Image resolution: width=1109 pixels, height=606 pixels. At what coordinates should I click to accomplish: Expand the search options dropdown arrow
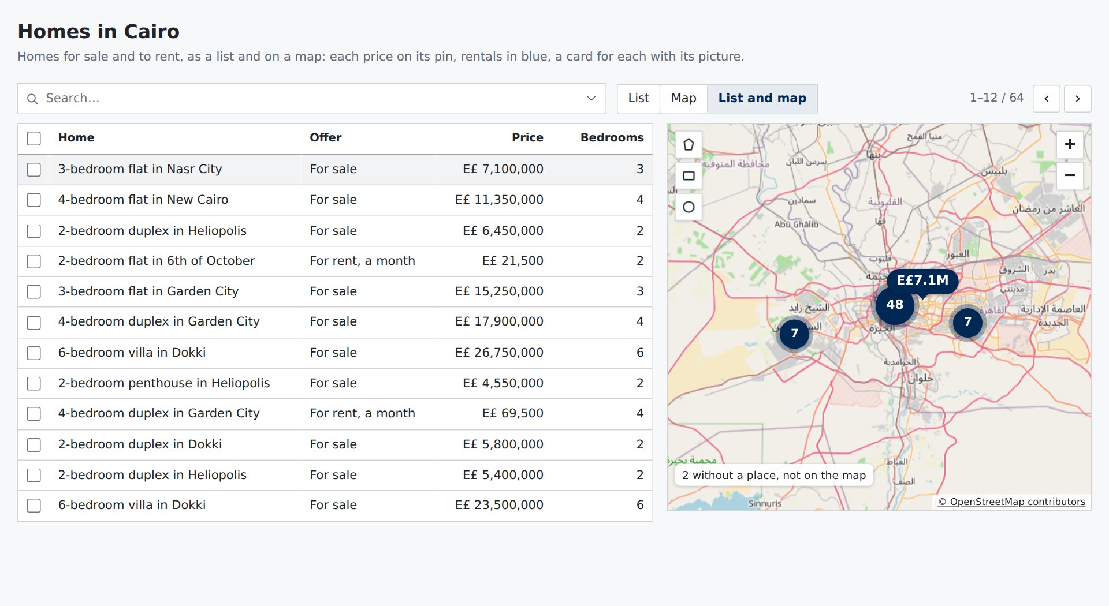591,99
